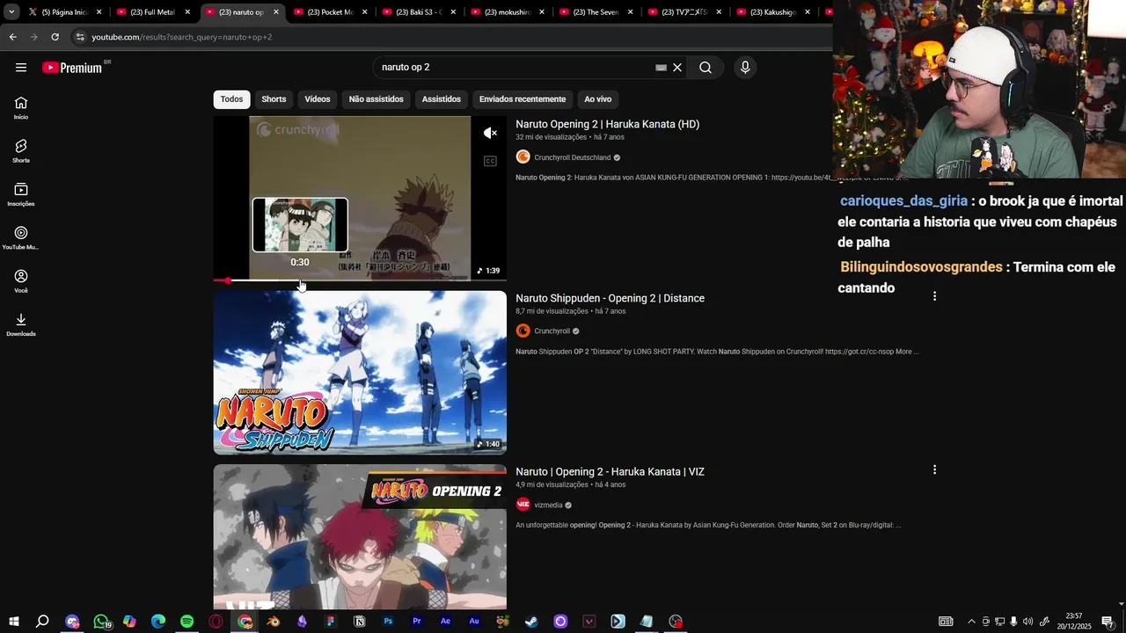Image resolution: width=1126 pixels, height=633 pixels.
Task: Open options for Naruto VIZ Opening 2 result
Action: 934,469
